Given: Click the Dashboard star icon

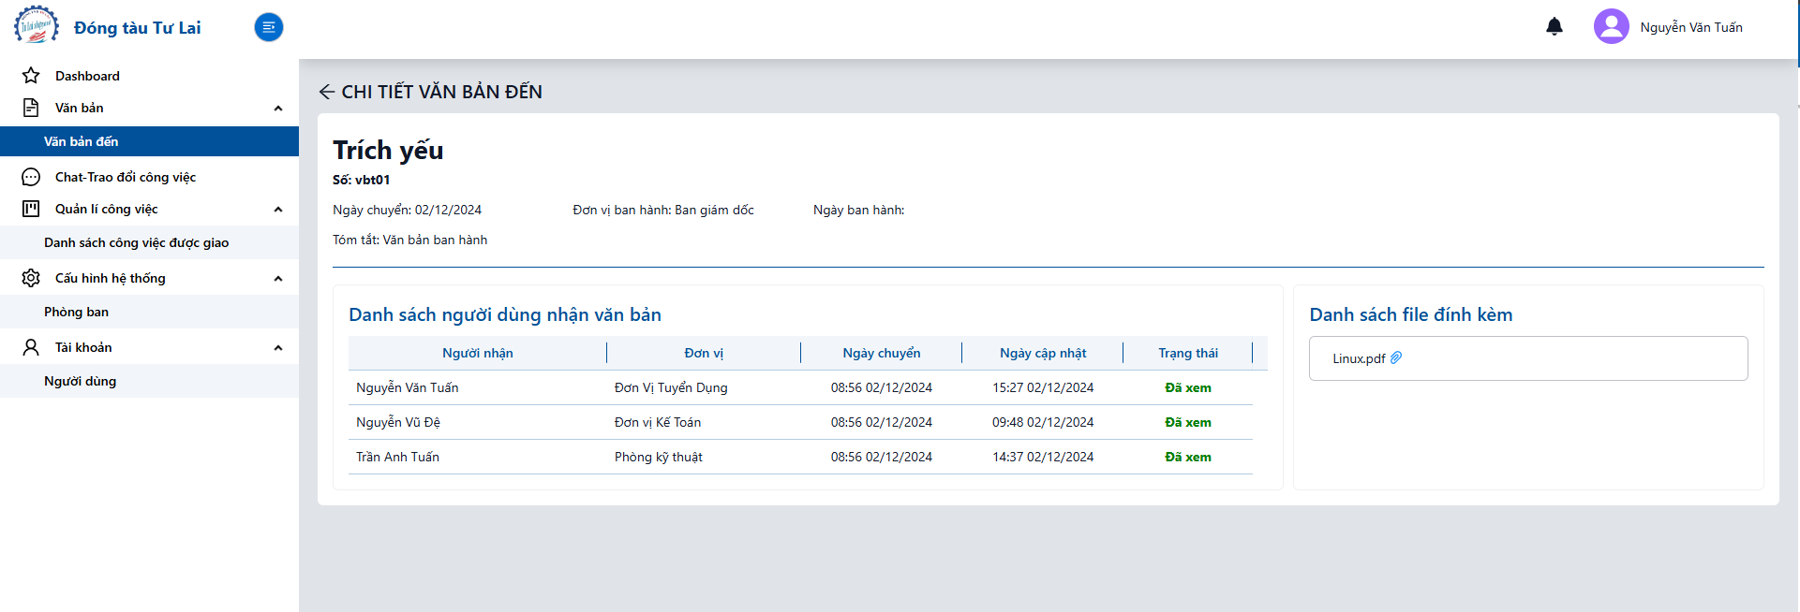Looking at the screenshot, I should pos(31,76).
